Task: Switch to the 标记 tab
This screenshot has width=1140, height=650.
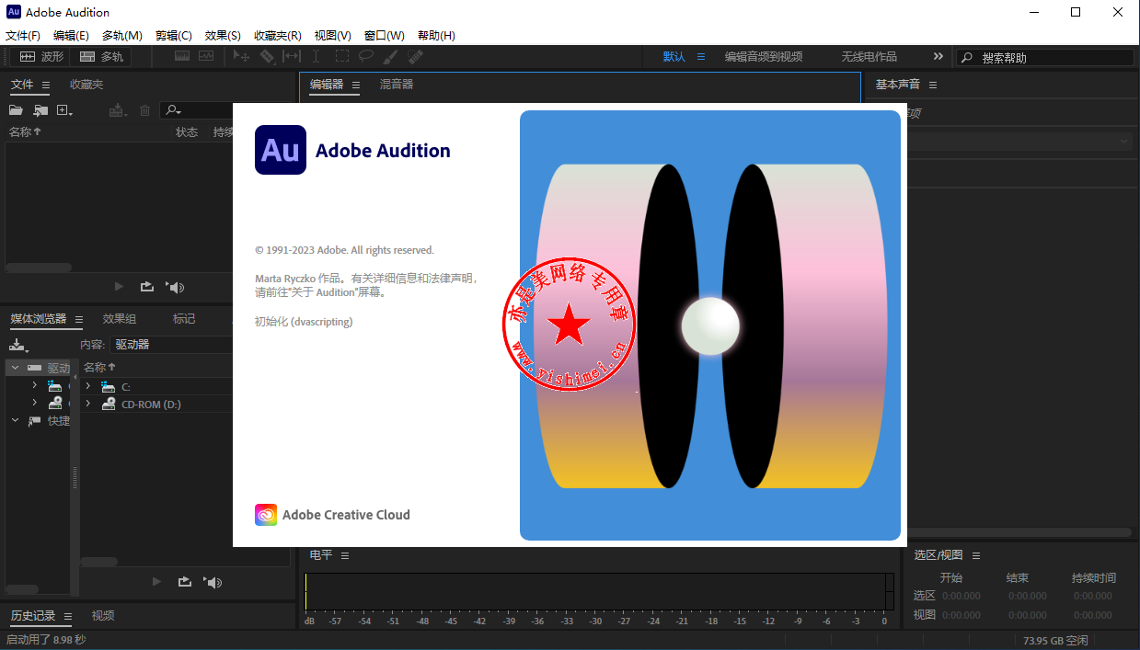Action: click(x=184, y=319)
